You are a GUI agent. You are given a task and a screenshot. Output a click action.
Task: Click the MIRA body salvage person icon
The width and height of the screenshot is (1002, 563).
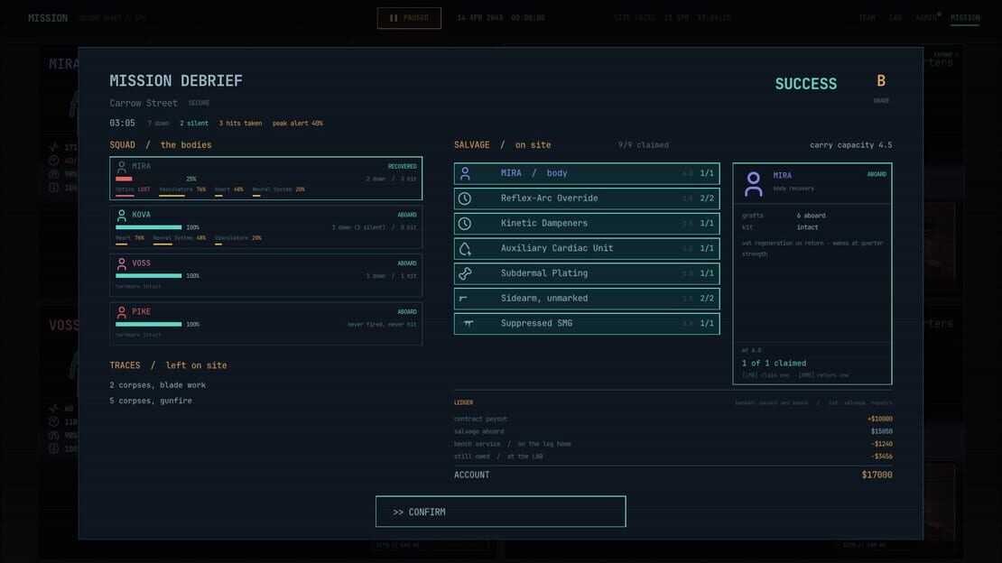pos(465,173)
